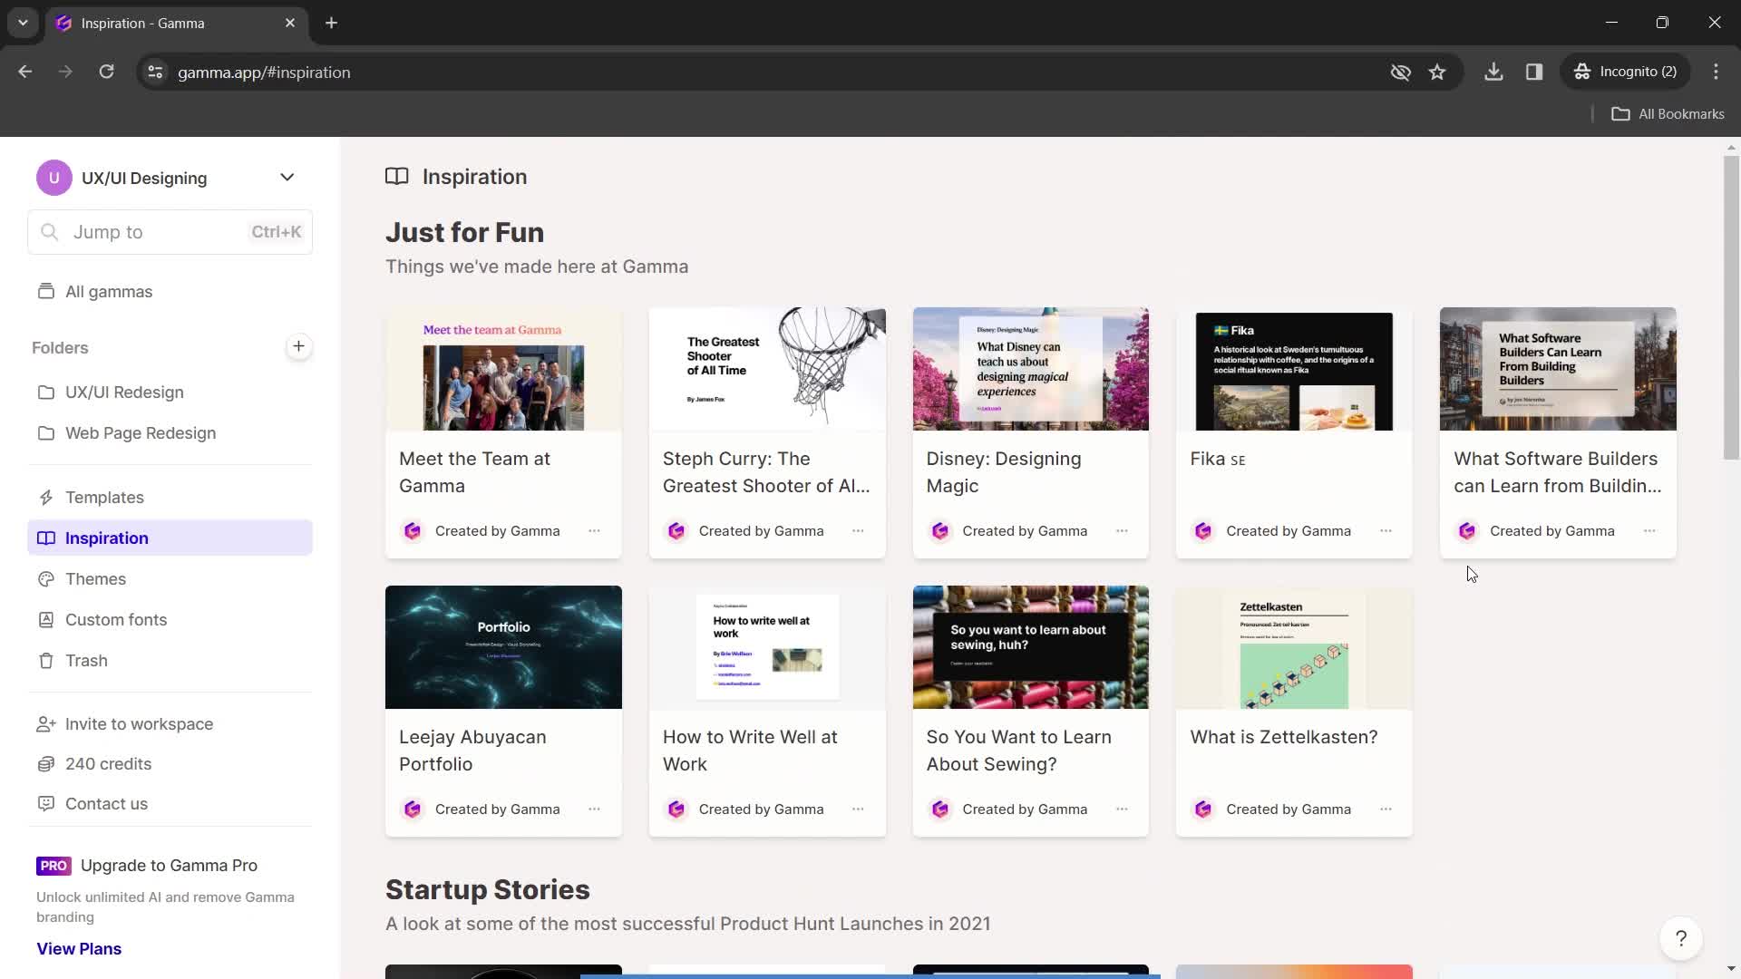Image resolution: width=1741 pixels, height=979 pixels.
Task: Reload the page
Action: 107,72
